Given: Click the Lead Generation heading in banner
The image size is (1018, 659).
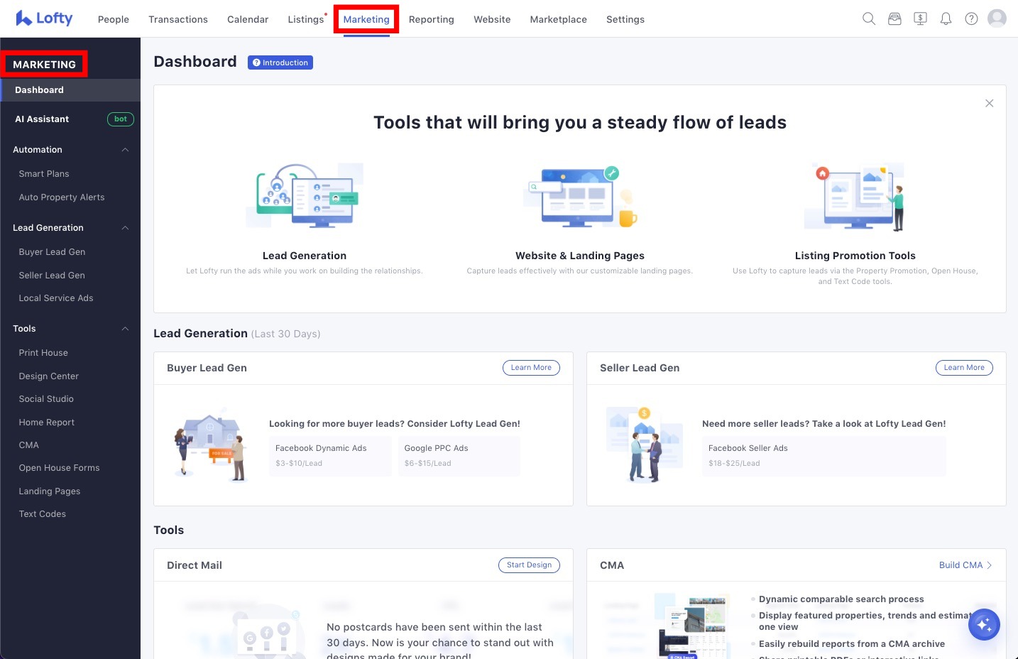Looking at the screenshot, I should coord(305,256).
